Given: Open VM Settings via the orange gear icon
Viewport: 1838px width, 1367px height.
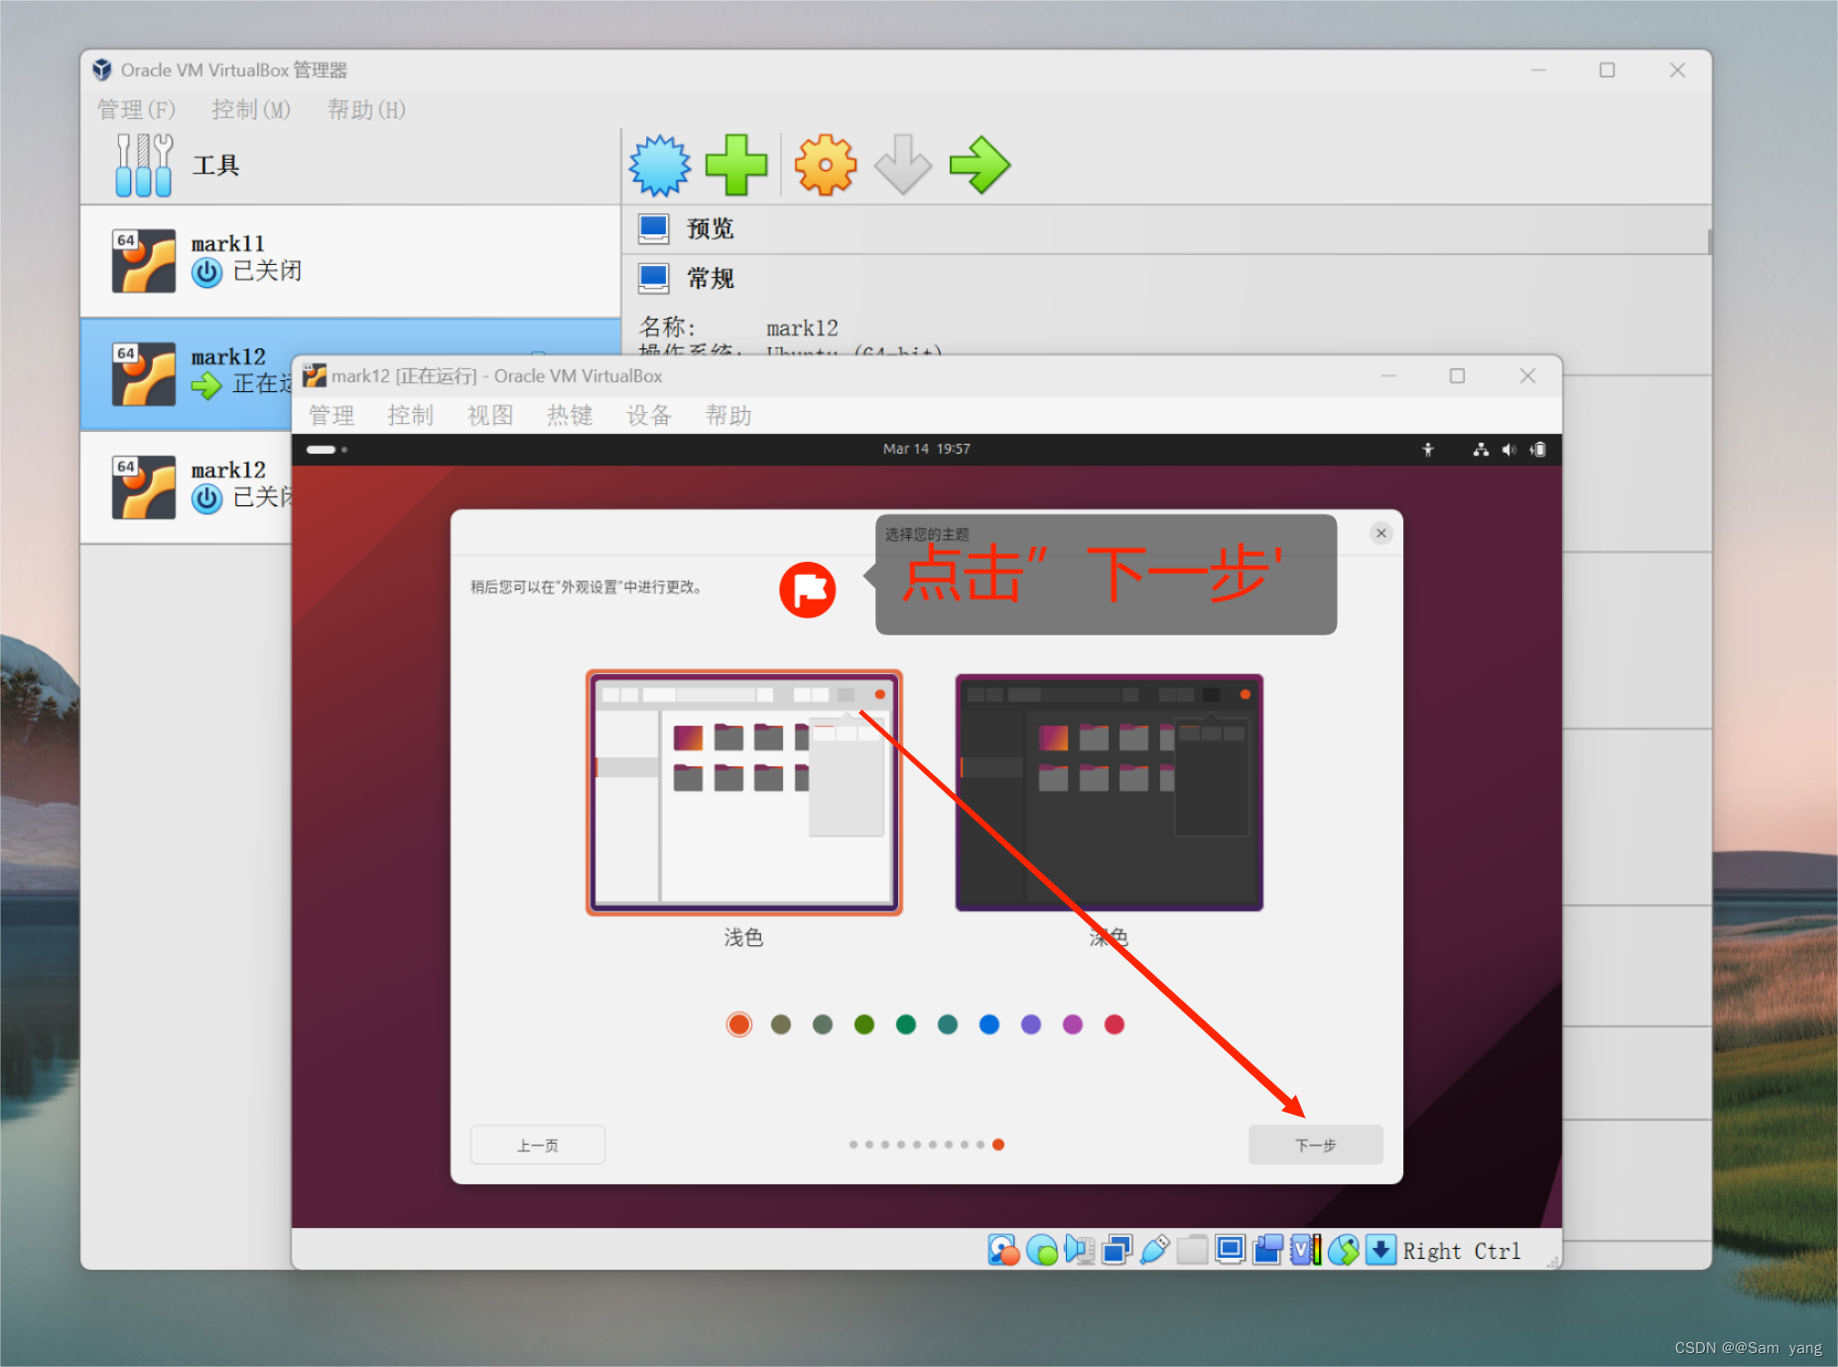Looking at the screenshot, I should coord(825,165).
